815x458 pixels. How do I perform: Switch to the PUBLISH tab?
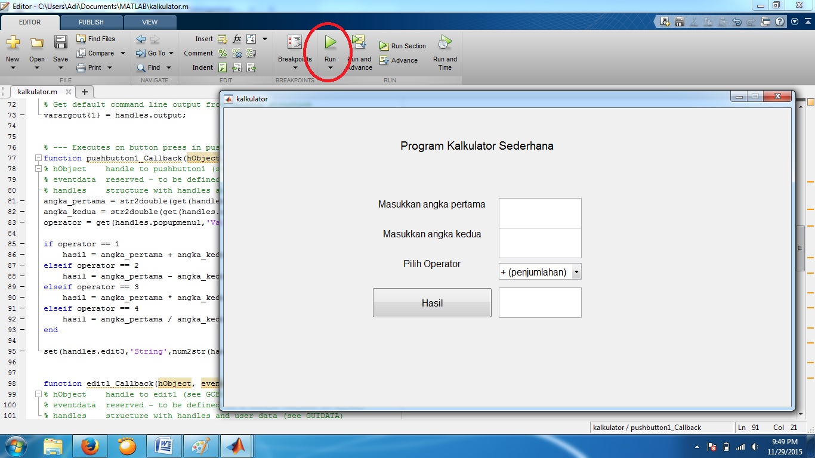[91, 22]
